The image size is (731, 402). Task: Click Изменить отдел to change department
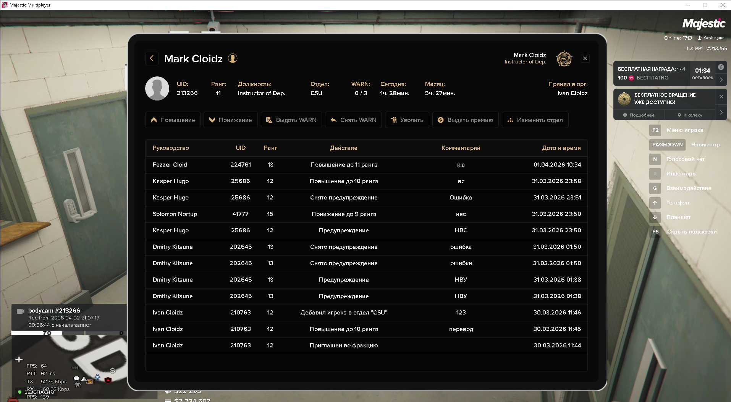(x=535, y=120)
